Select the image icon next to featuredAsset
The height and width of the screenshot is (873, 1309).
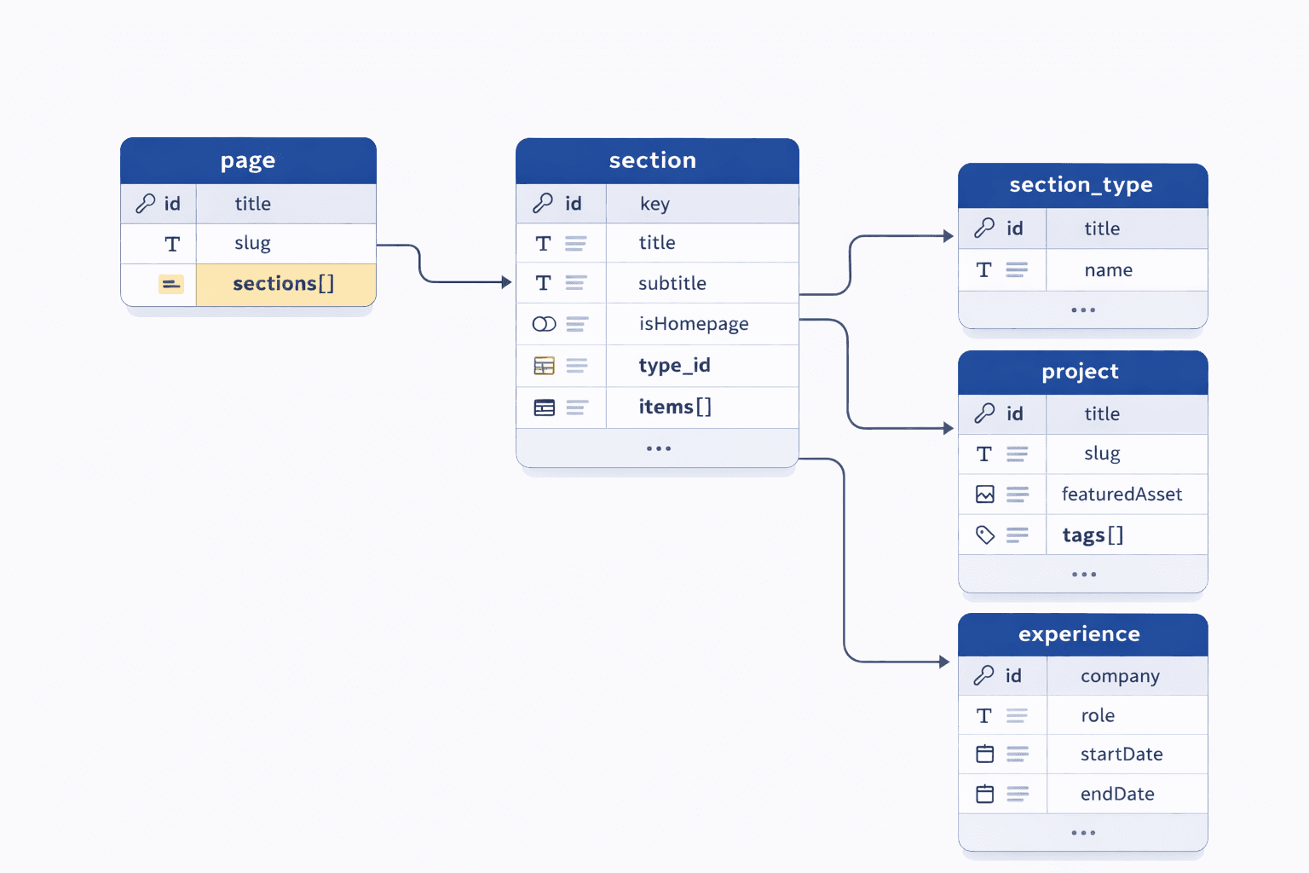[x=986, y=494]
